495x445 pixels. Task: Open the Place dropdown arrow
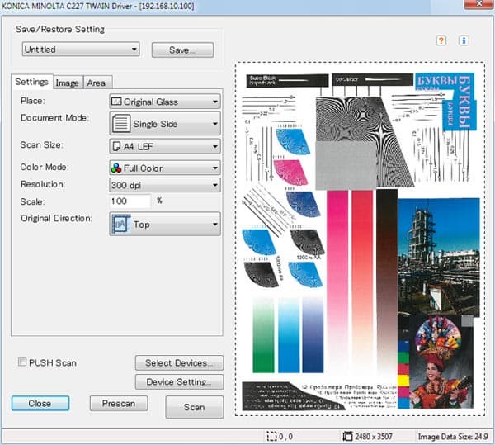[215, 102]
